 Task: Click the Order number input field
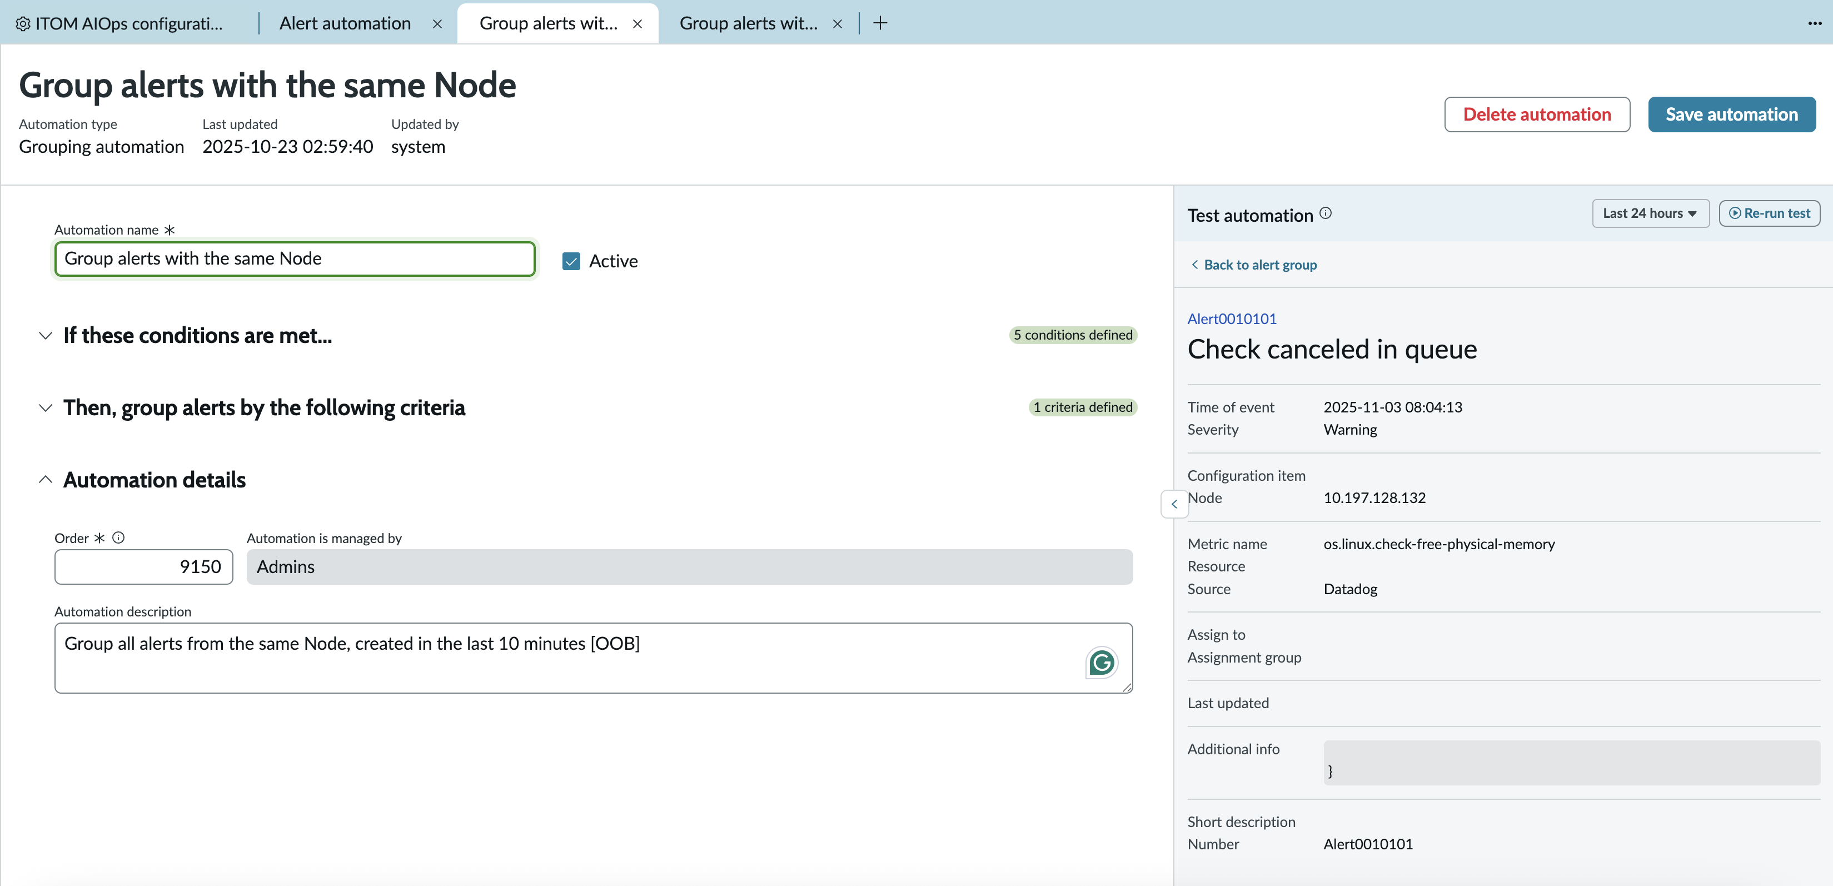pos(144,567)
